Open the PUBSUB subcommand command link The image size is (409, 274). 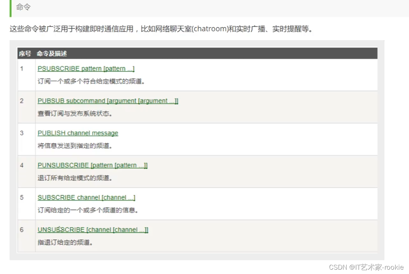tap(108, 101)
